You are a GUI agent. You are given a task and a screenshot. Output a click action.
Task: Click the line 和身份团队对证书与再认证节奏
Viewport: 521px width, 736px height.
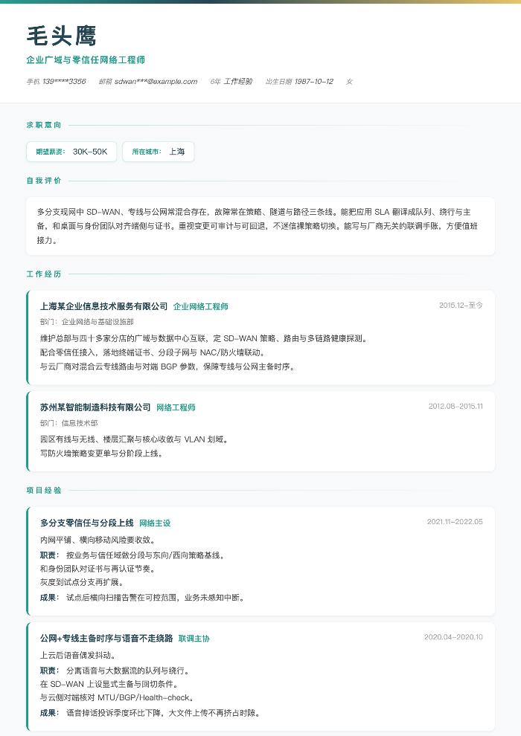click(x=98, y=569)
